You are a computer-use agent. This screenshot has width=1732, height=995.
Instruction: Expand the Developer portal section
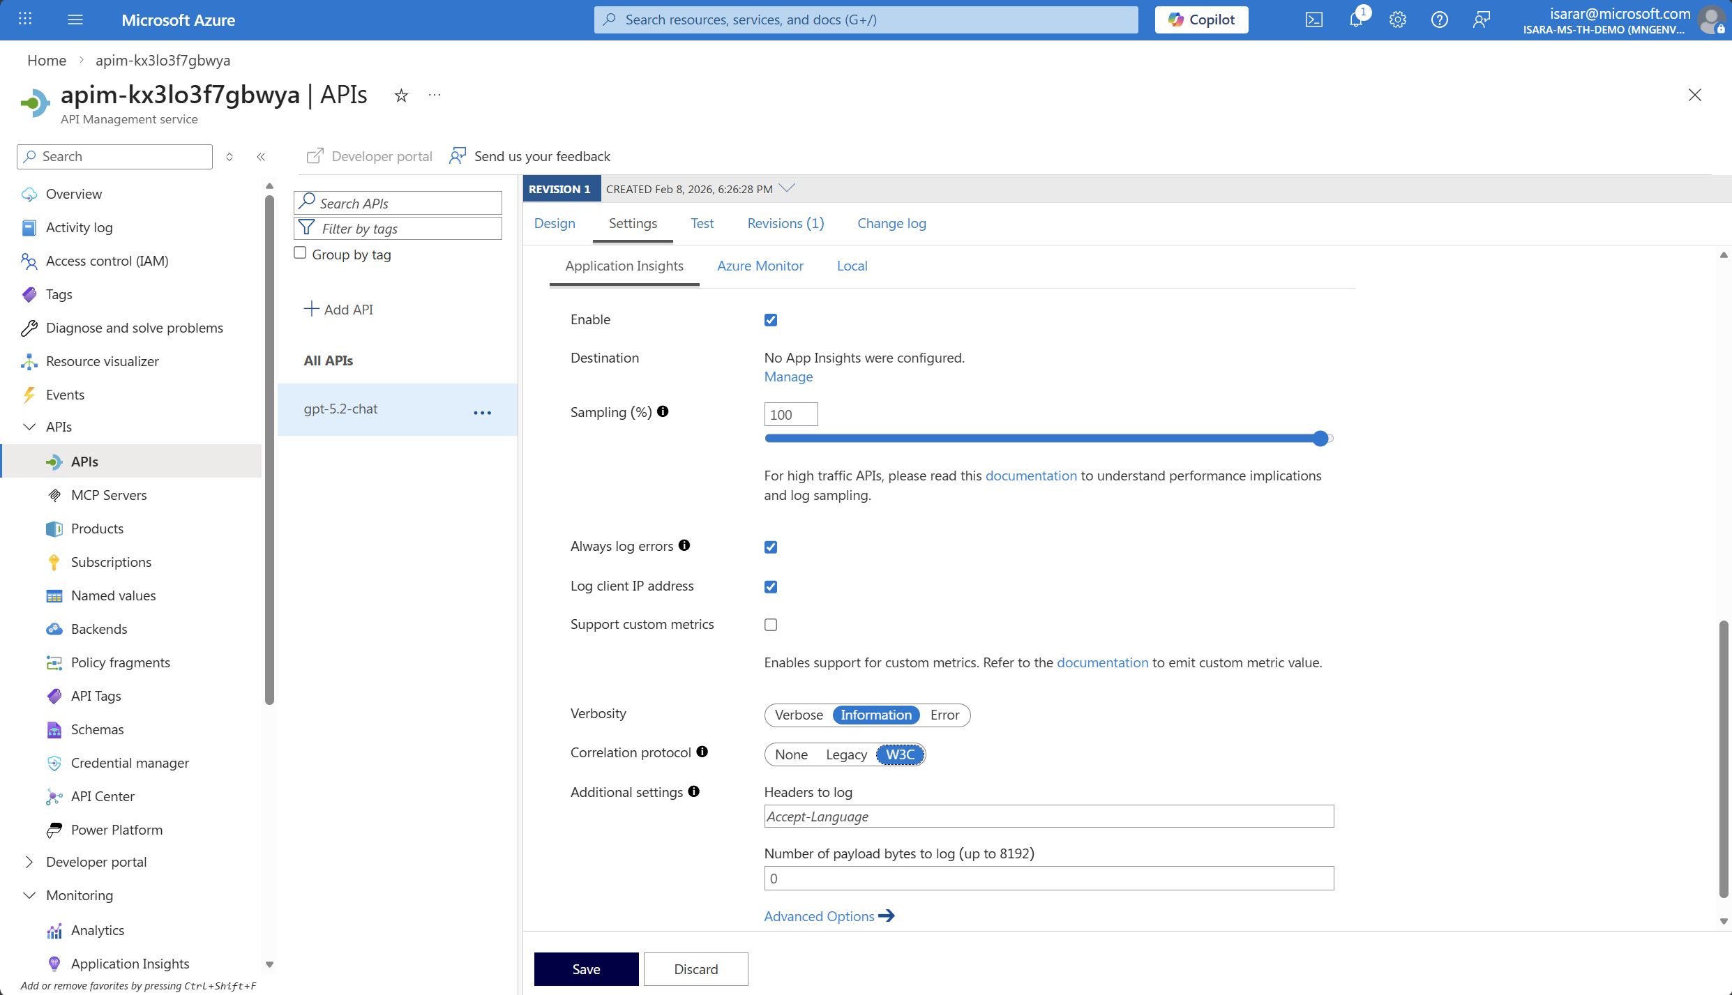[x=29, y=862]
